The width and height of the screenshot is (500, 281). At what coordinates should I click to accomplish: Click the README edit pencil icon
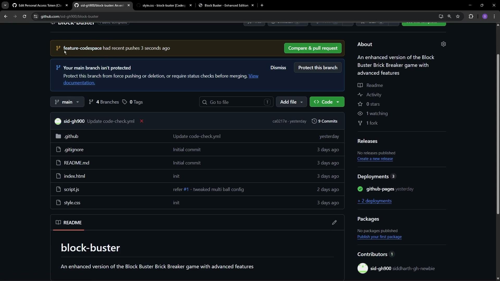coord(334,222)
